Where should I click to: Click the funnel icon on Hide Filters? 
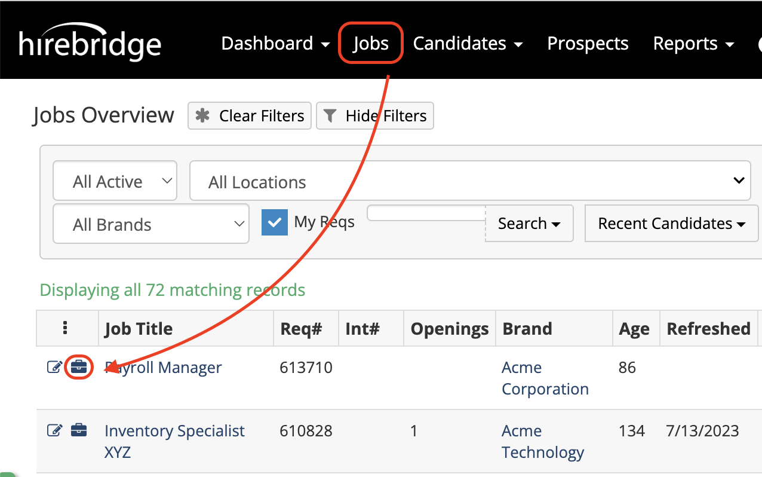point(330,115)
